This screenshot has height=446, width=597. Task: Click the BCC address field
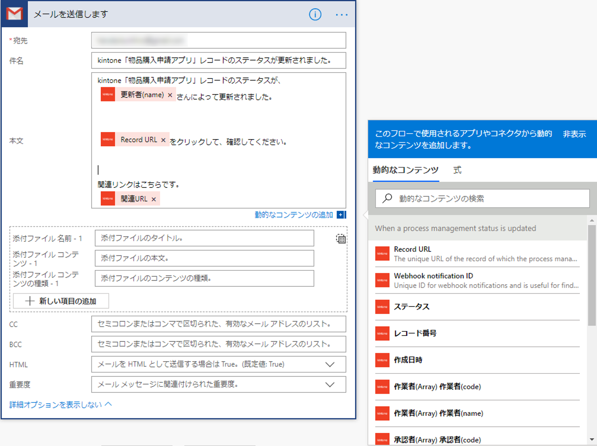click(x=218, y=344)
